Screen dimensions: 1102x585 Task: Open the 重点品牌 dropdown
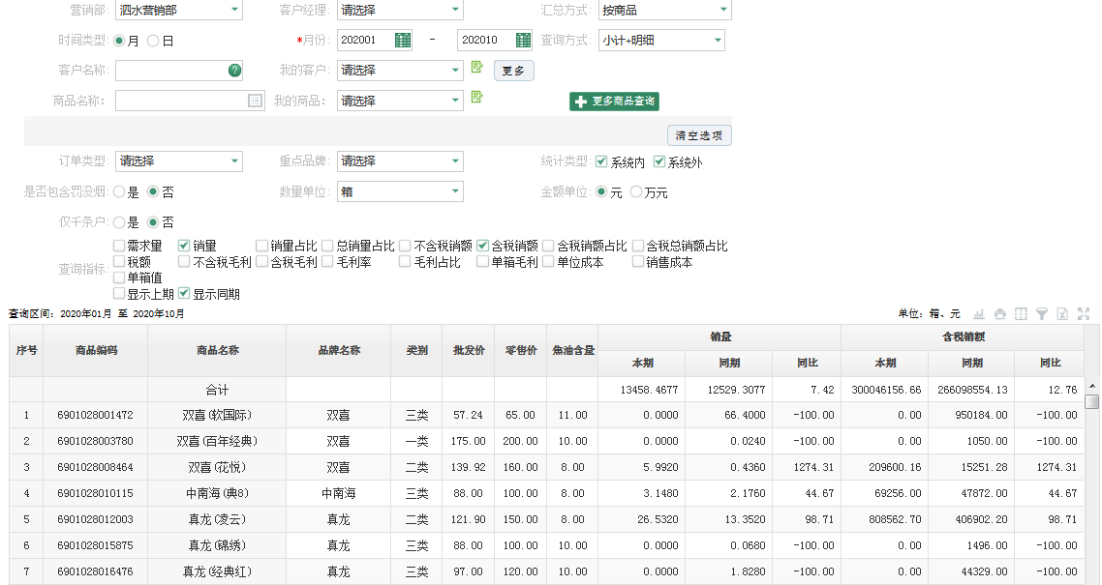400,161
